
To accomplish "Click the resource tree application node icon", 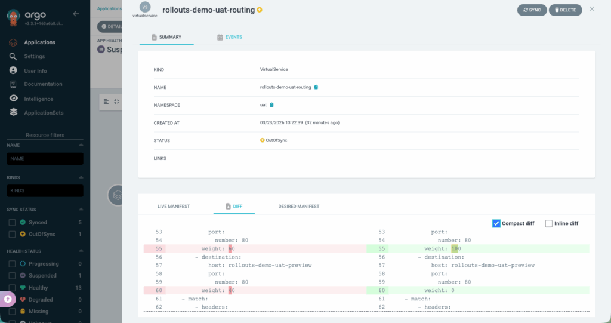I will [116, 195].
